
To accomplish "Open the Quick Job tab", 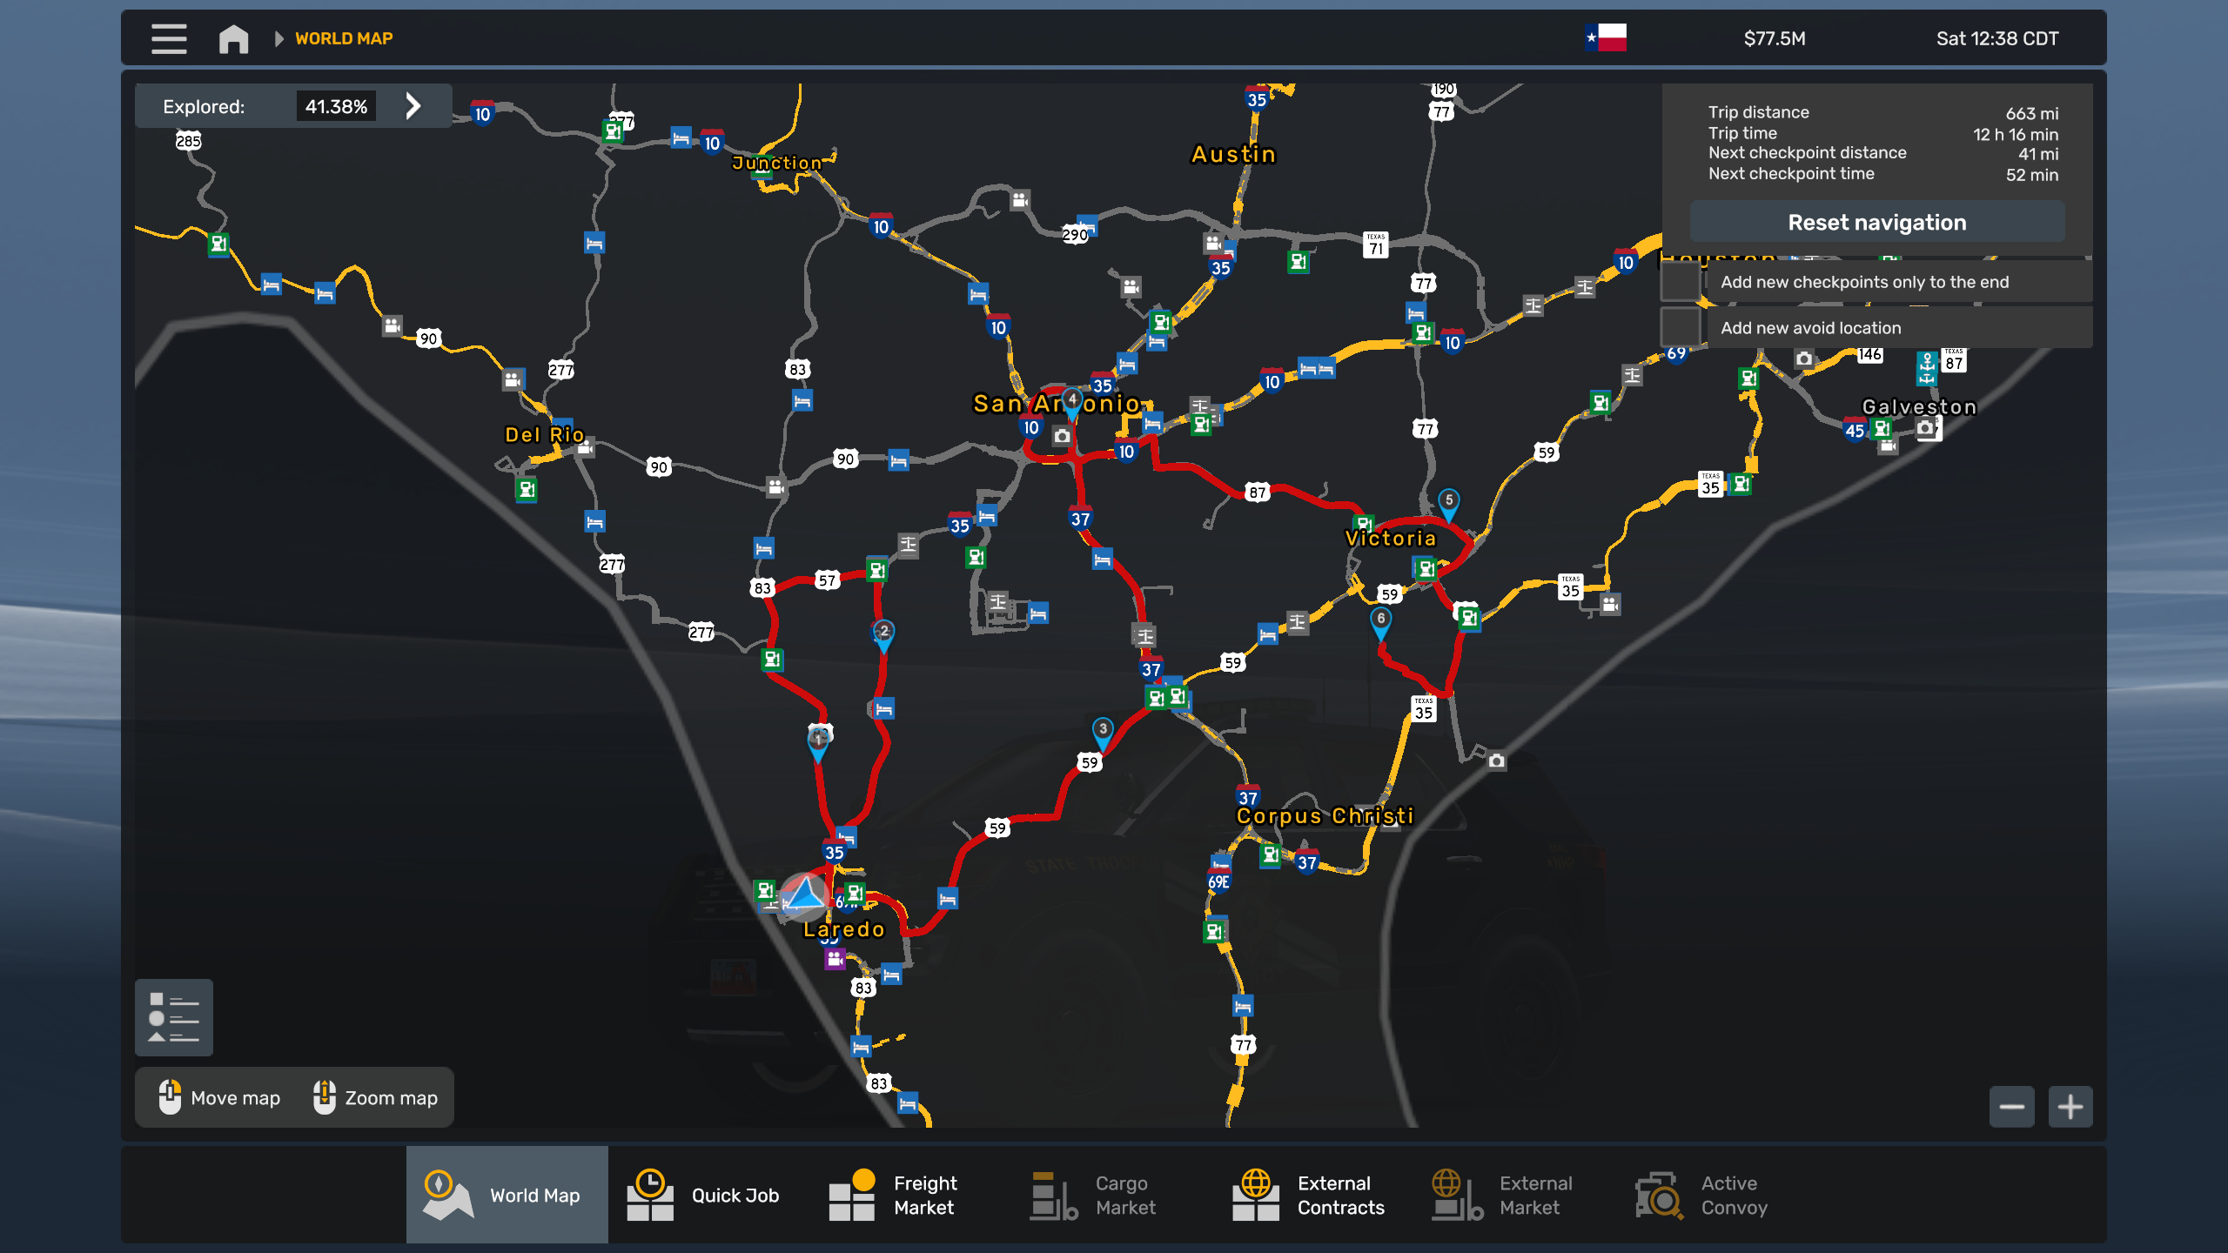I will [x=703, y=1195].
